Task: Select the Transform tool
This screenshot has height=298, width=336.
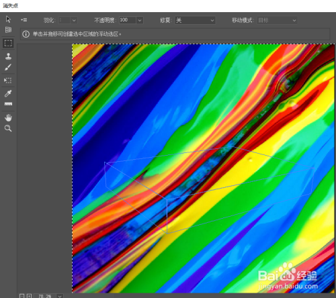Action: 8,81
